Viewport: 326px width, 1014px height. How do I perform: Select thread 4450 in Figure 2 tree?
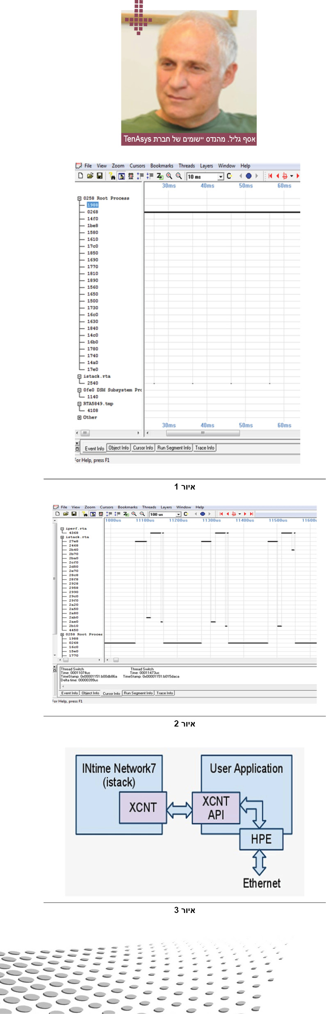pos(73,630)
